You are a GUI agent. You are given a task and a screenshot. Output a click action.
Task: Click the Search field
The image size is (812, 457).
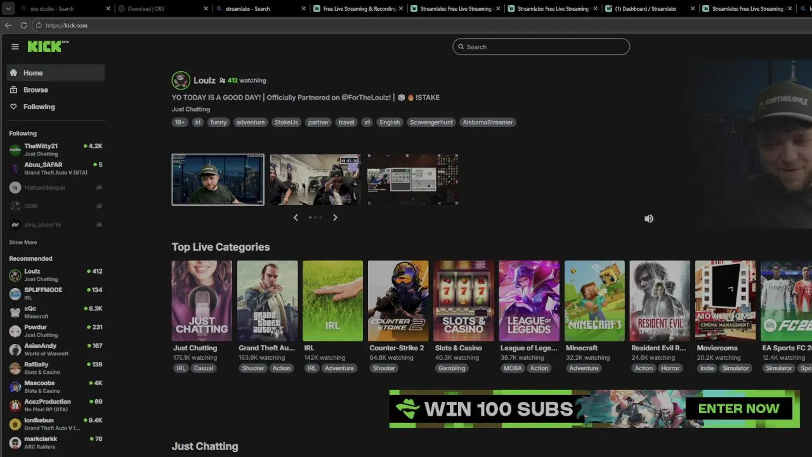point(541,47)
